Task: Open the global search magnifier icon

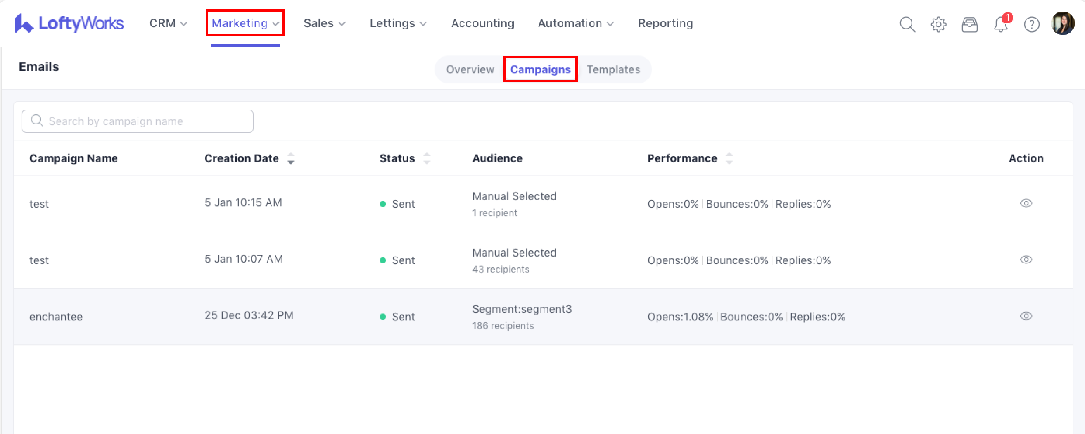Action: tap(907, 24)
